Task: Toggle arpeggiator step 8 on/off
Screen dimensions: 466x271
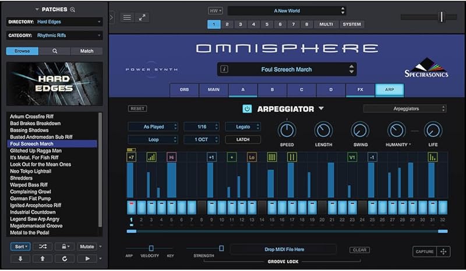Action: pos(202,207)
